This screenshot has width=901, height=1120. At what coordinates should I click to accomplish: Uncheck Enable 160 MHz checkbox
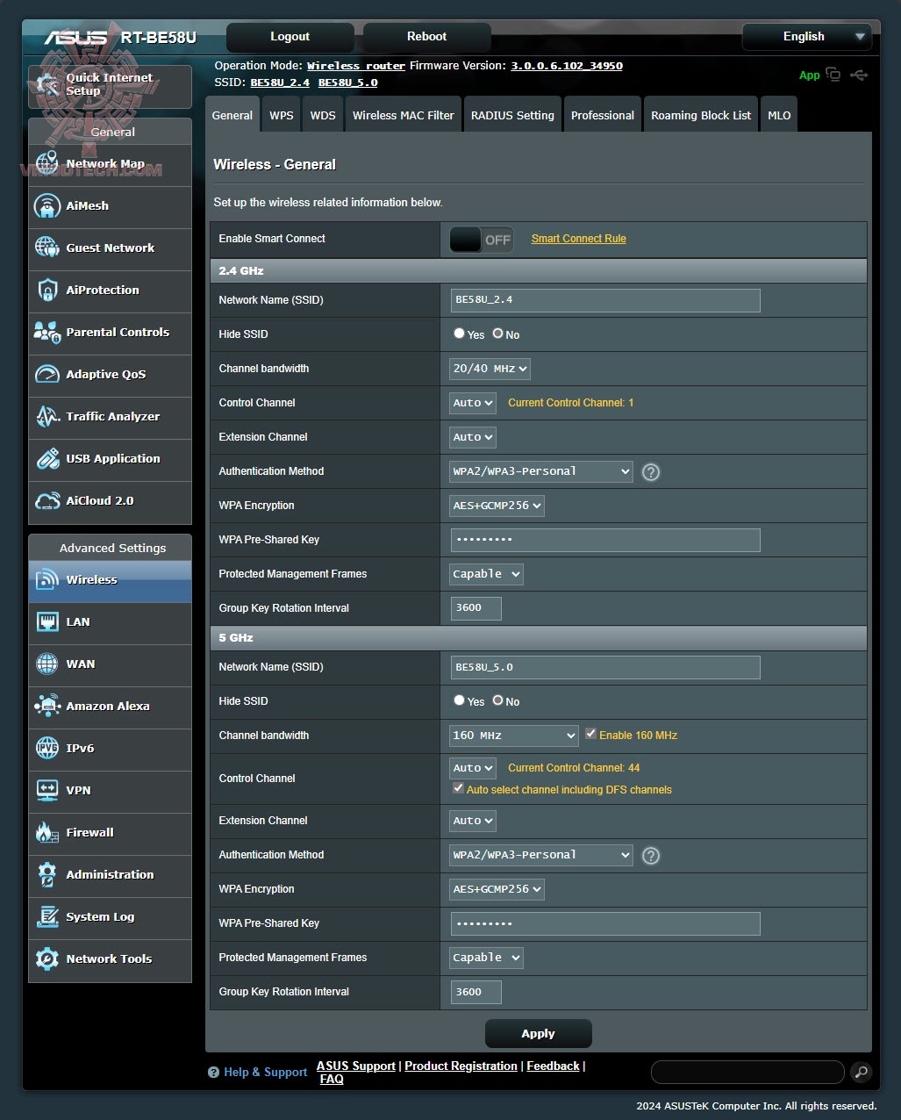pyautogui.click(x=590, y=734)
